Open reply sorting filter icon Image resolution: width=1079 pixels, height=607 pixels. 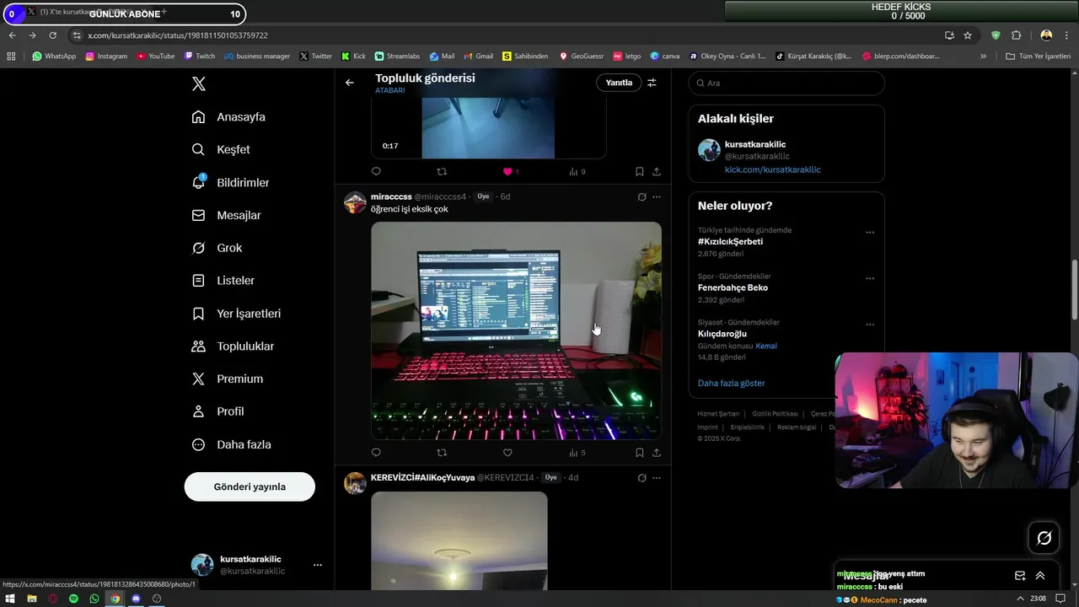tap(652, 83)
